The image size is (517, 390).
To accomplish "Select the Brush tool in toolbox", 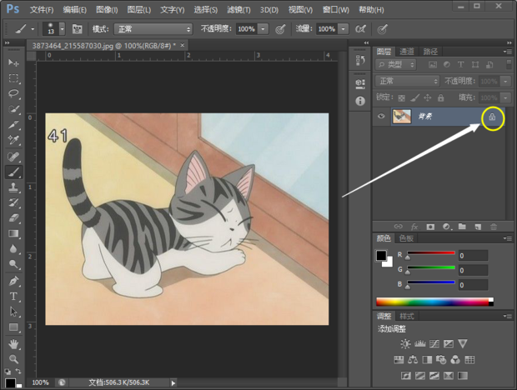I will tap(13, 172).
